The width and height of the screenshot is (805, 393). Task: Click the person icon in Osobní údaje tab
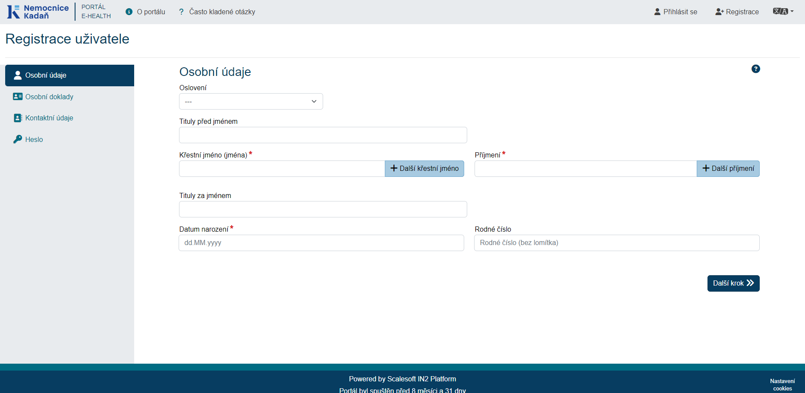coord(18,75)
